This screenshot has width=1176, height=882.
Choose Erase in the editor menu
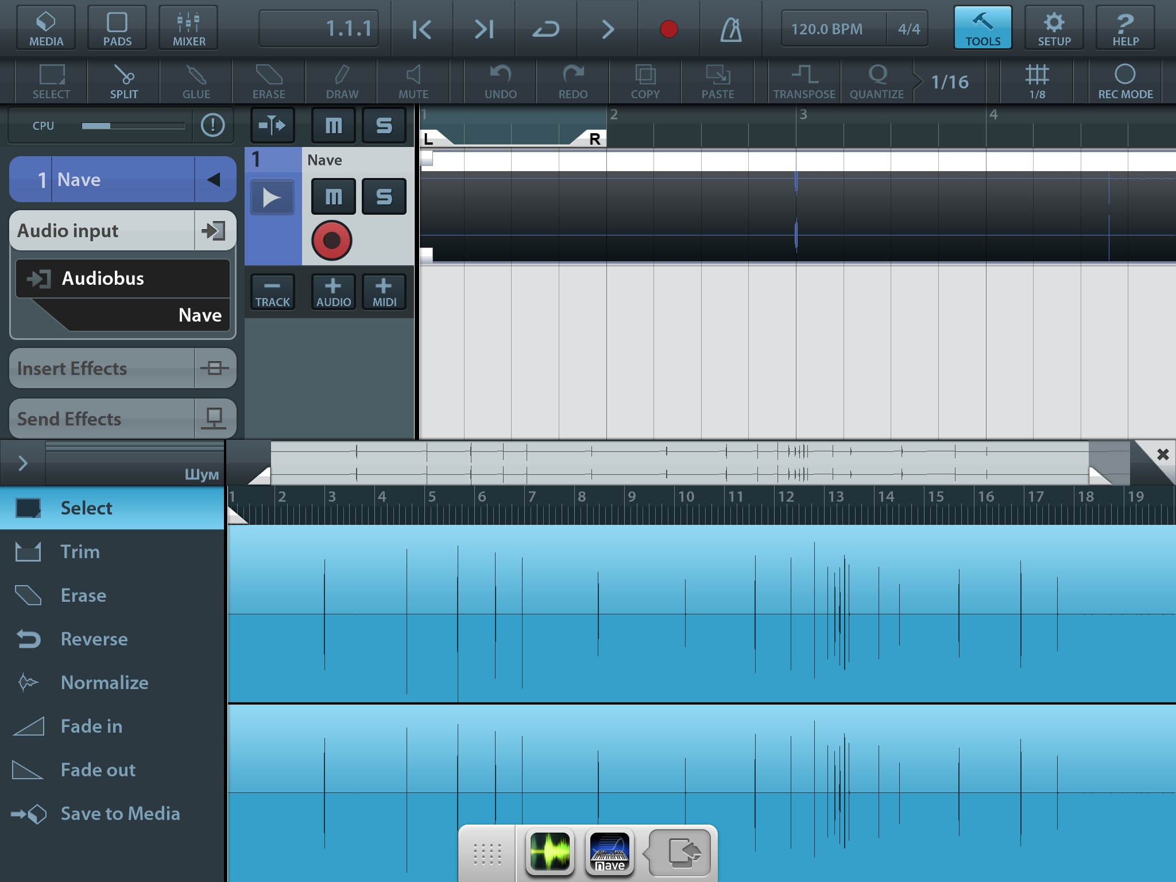(x=112, y=595)
